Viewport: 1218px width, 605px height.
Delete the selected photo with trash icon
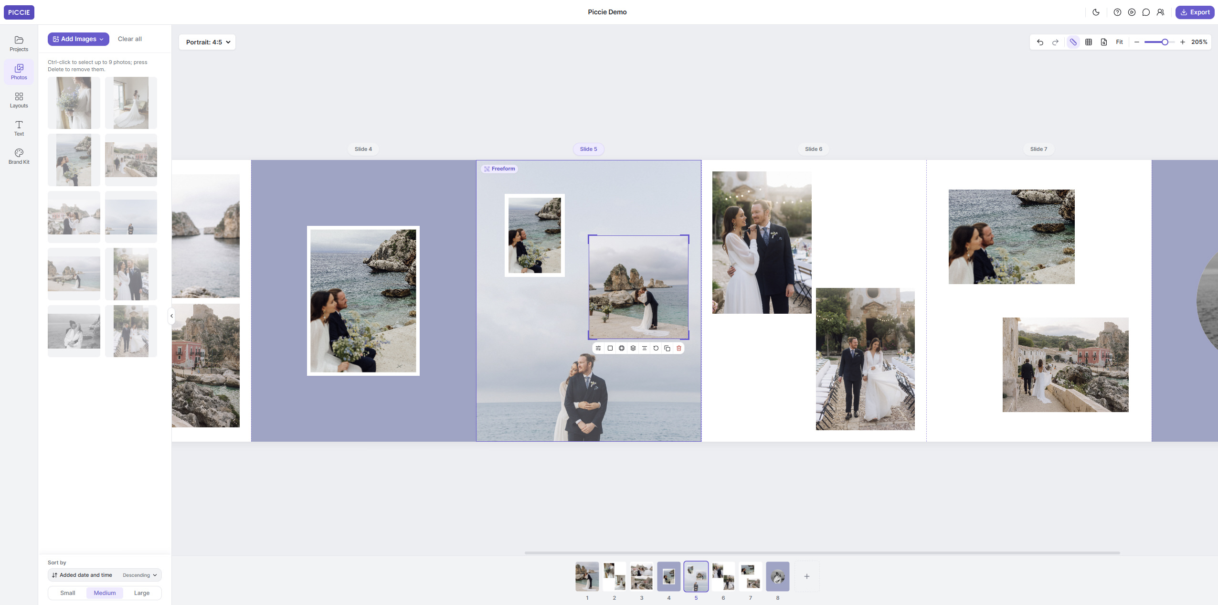pos(679,348)
